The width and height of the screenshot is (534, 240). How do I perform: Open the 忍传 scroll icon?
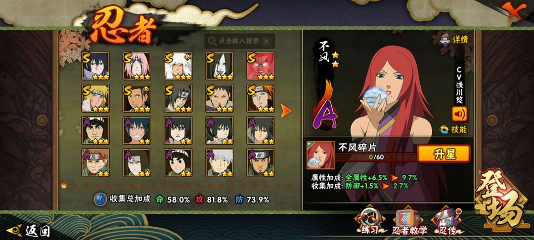click(447, 222)
